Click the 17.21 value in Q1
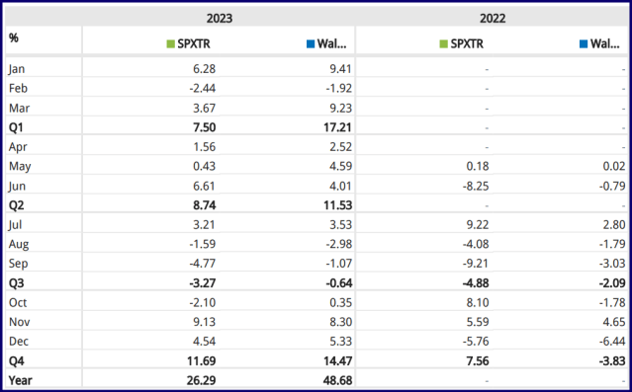632x392 pixels. [337, 127]
